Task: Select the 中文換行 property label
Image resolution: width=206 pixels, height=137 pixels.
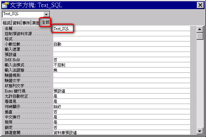Action: point(12,117)
